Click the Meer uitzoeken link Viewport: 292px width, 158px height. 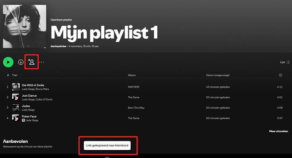coord(278,131)
